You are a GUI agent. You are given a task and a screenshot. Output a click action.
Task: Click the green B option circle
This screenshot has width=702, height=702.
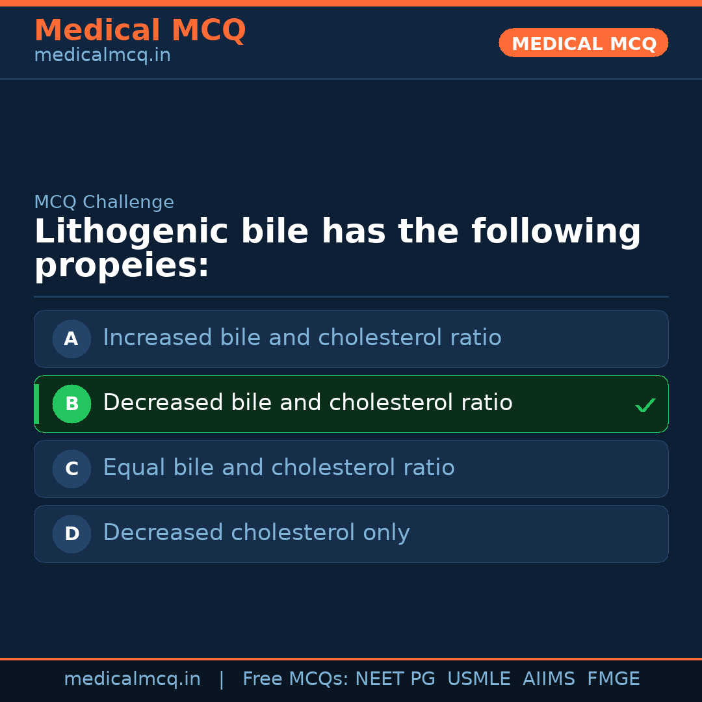pyautogui.click(x=71, y=404)
